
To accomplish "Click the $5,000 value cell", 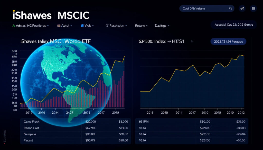I will tap(123, 122).
